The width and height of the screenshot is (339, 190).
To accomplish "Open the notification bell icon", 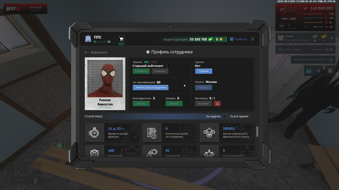I will 330,71.
